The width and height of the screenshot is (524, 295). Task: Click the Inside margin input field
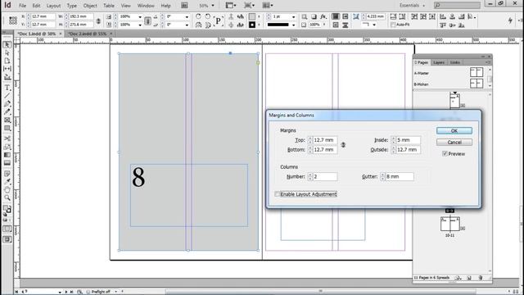coord(408,140)
